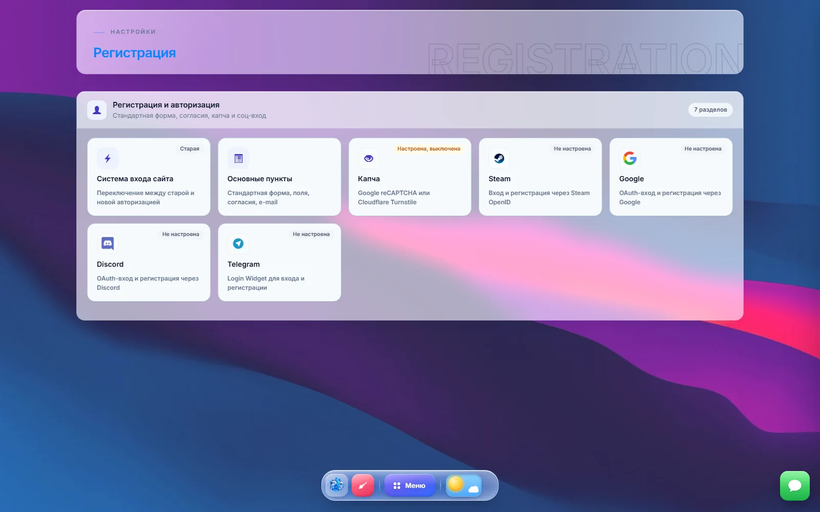820x512 pixels.
Task: Click the Steam logo icon
Action: [x=499, y=159]
